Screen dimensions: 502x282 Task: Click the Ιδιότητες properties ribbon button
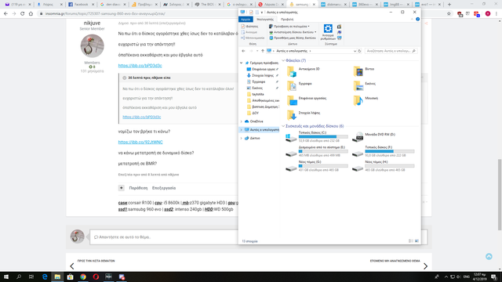[x=249, y=26]
